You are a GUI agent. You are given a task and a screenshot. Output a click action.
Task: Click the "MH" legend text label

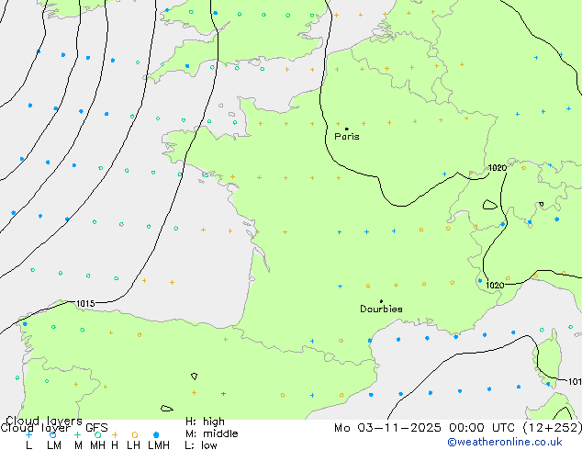[x=97, y=445]
